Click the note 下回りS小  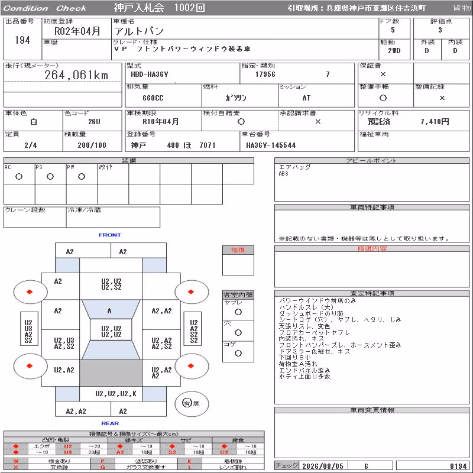click(294, 358)
